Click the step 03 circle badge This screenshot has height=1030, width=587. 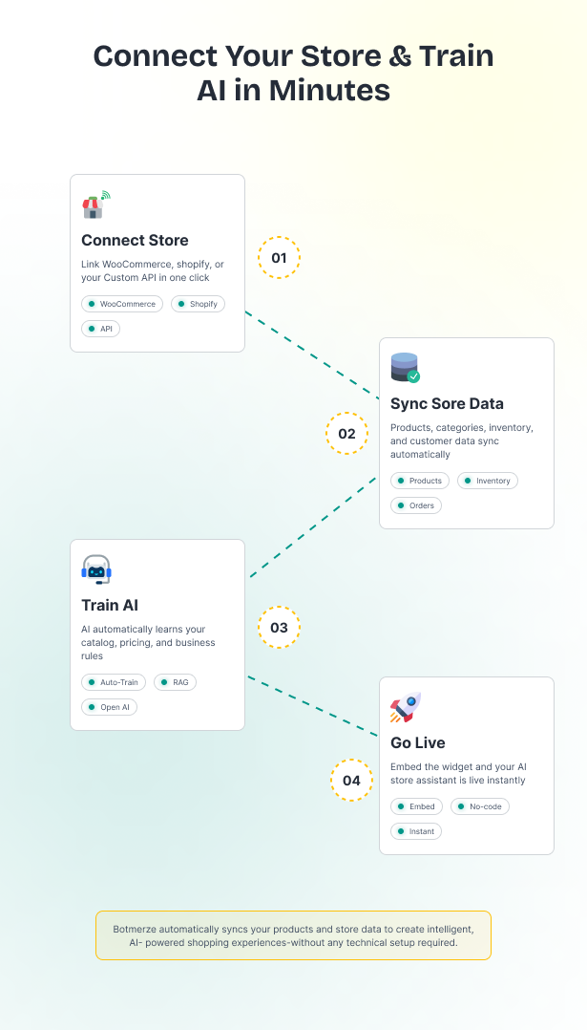point(279,628)
